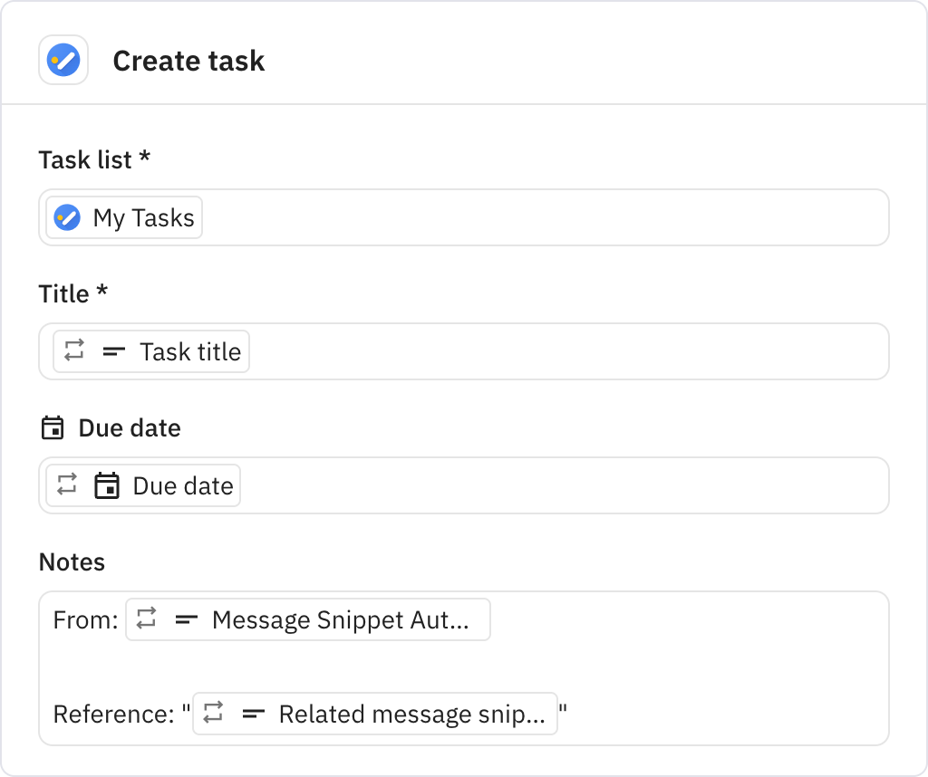928x777 pixels.
Task: Open the My Tasks list selector
Action: click(x=122, y=217)
